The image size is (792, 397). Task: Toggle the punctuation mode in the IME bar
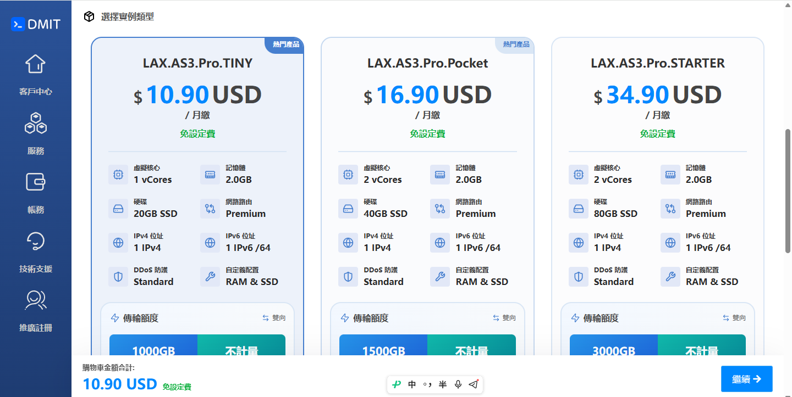point(427,385)
